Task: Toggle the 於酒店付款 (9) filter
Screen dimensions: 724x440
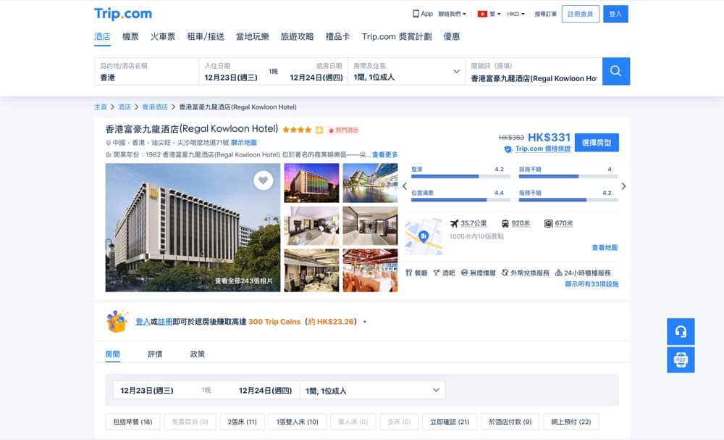Action: point(510,422)
